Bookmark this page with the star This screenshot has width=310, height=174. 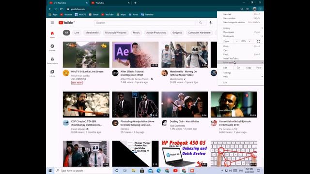pyautogui.click(x=248, y=9)
